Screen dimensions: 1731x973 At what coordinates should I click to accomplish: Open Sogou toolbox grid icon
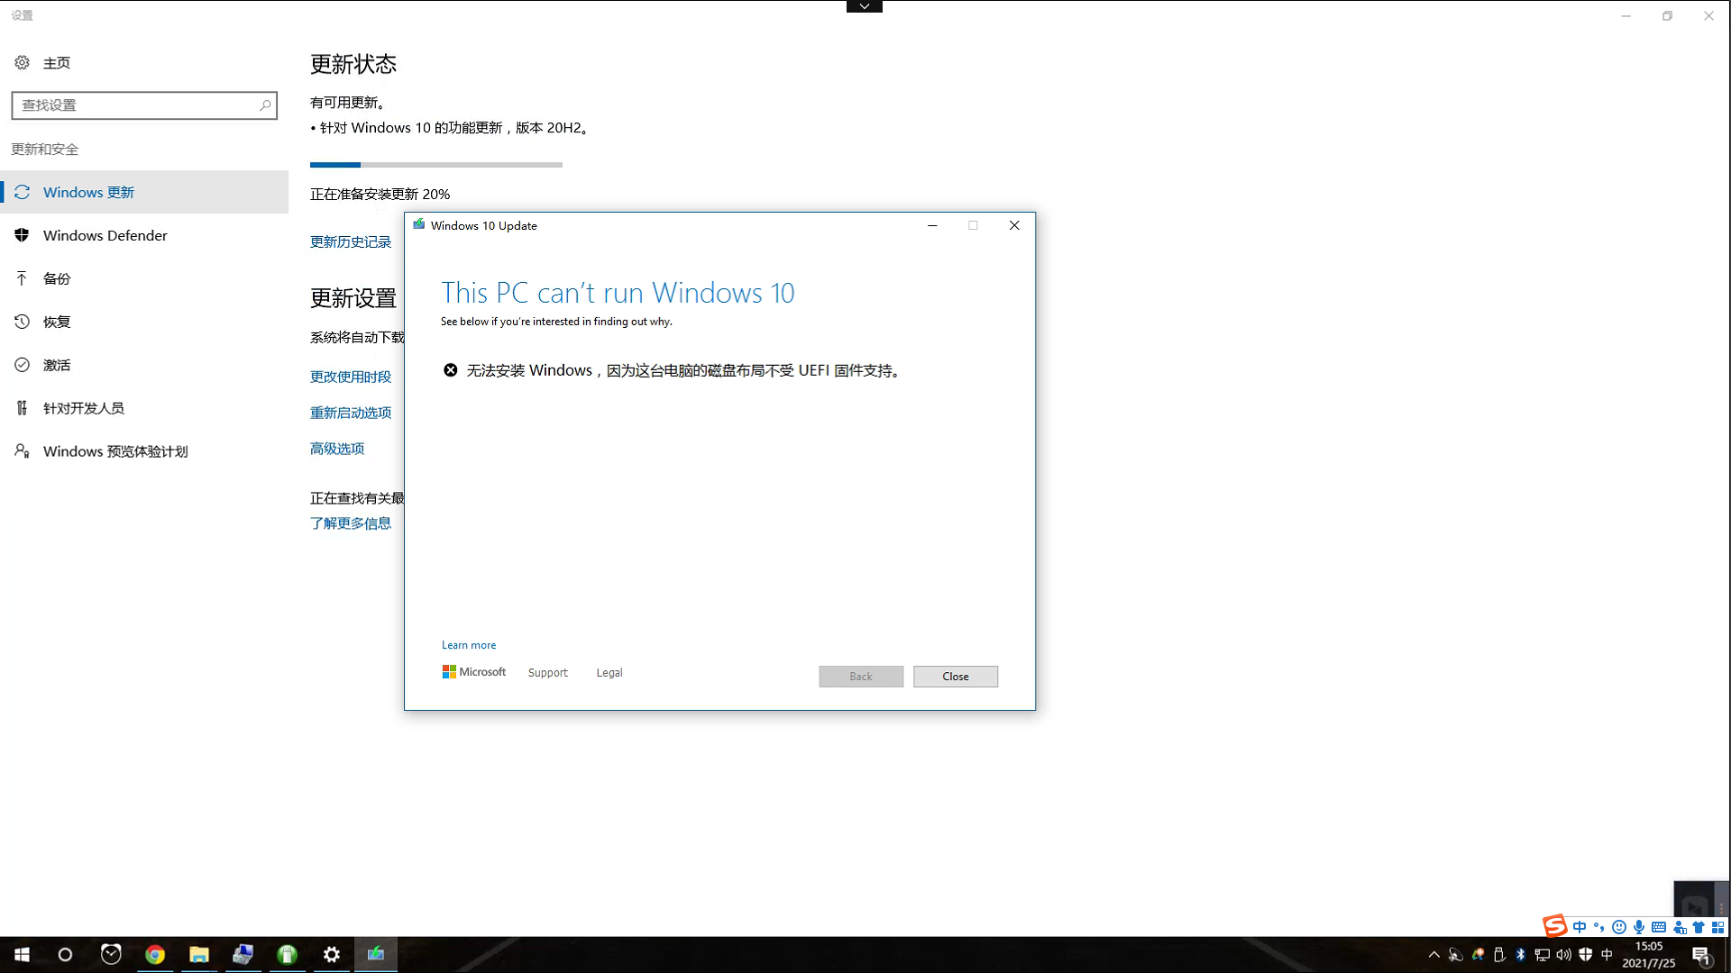[x=1718, y=927]
